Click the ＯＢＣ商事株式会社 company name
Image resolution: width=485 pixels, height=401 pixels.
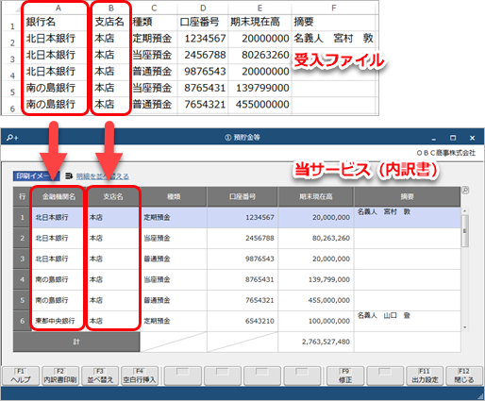(445, 153)
